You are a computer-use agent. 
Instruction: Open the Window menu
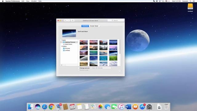click(x=34, y=1)
